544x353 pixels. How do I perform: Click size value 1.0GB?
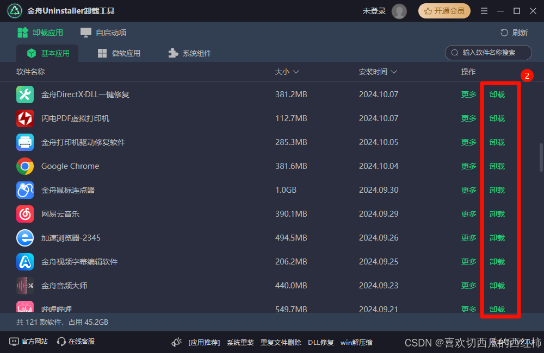(286, 190)
